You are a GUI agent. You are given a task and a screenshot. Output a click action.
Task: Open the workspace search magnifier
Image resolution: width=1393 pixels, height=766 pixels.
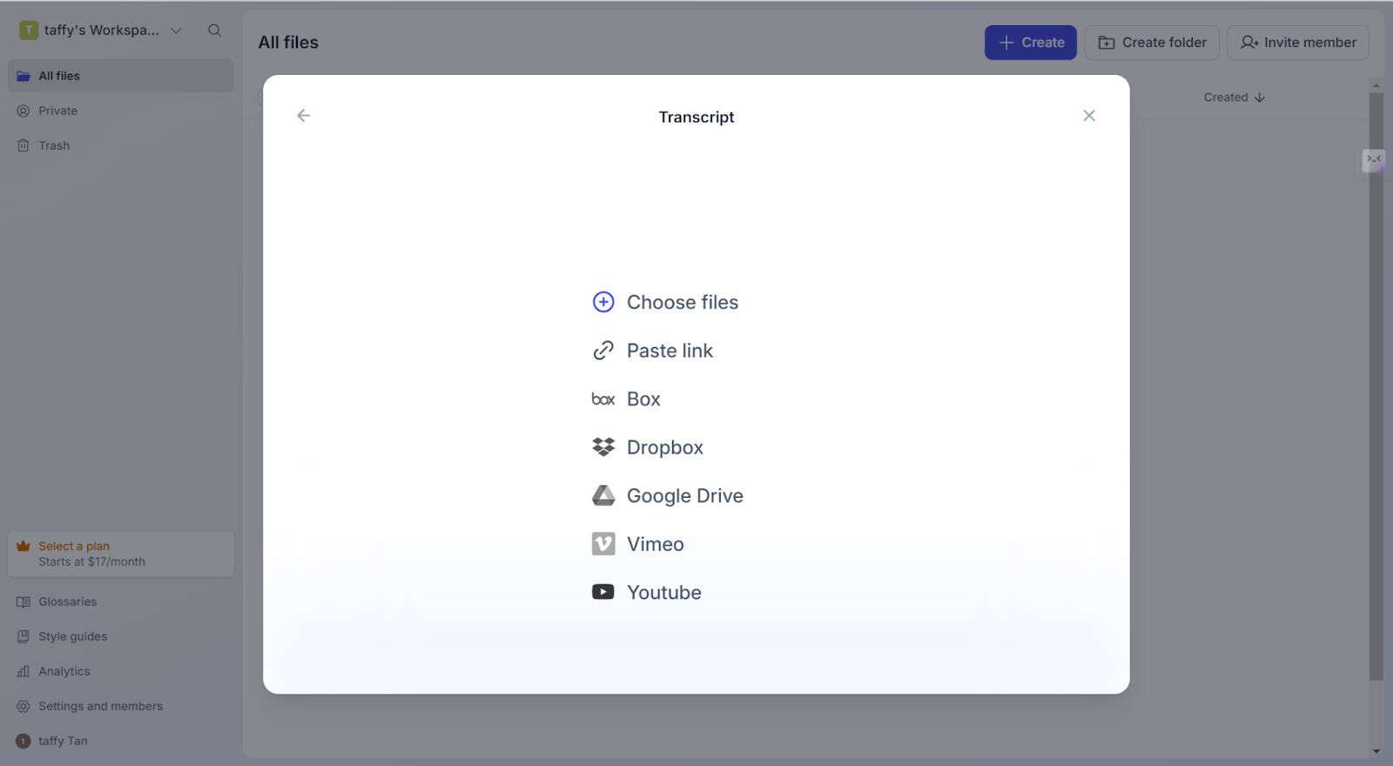coord(214,30)
